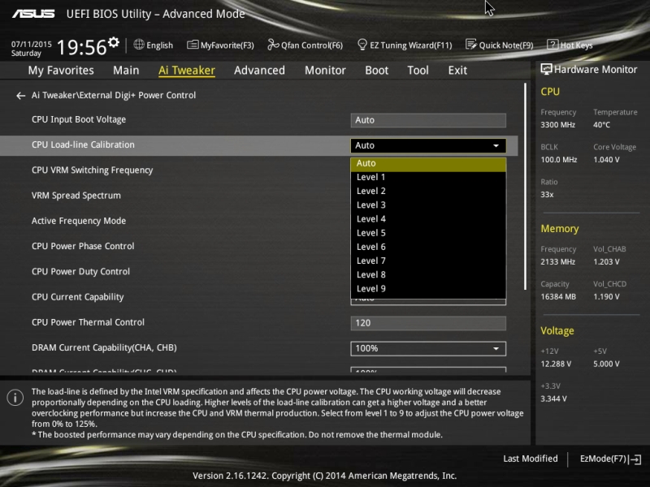Pick Level 3 from the list
650x487 pixels.
click(x=428, y=205)
